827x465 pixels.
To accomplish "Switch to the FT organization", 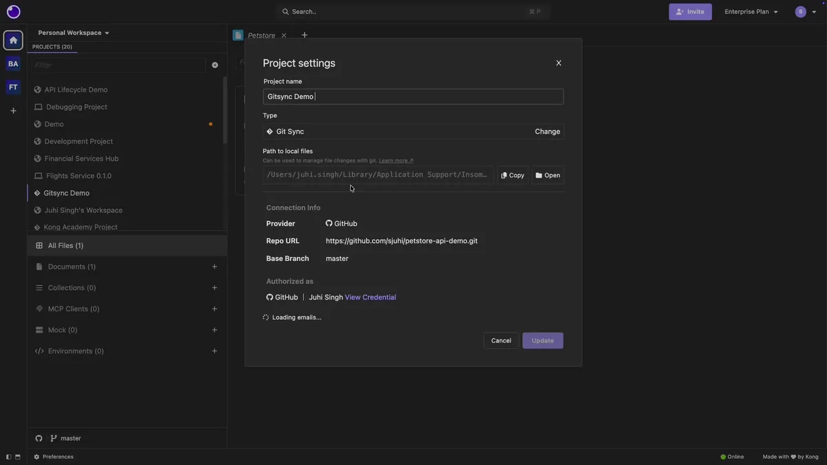I will pyautogui.click(x=13, y=87).
